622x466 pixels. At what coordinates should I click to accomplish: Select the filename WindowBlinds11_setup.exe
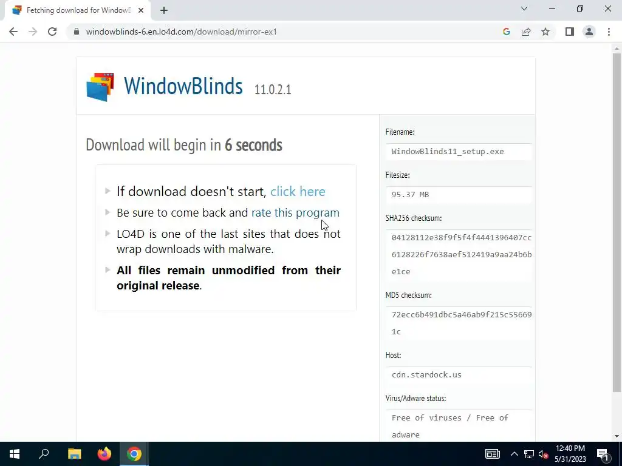448,151
